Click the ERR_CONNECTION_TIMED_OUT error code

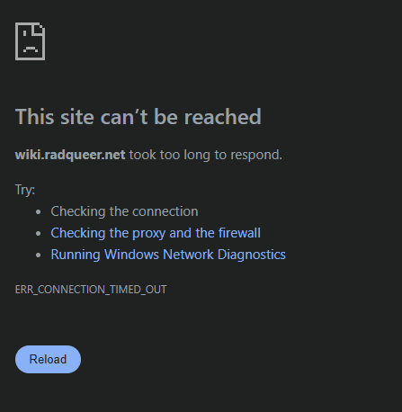[x=91, y=290]
